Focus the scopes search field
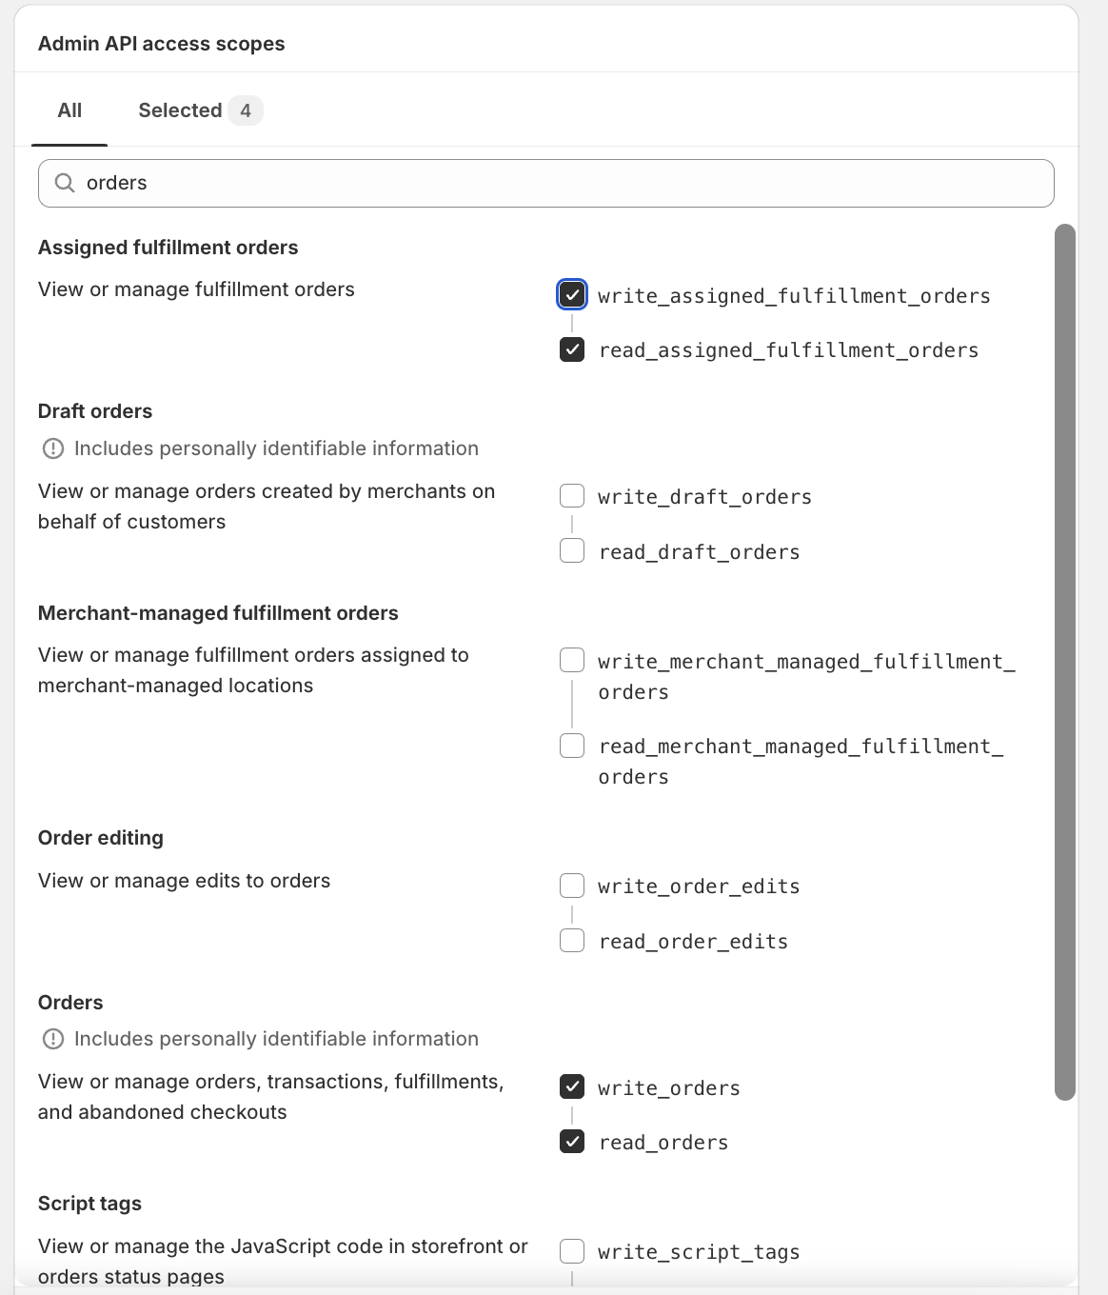This screenshot has height=1295, width=1108. (562, 183)
